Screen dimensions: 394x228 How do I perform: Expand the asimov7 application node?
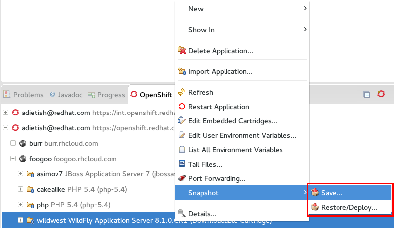tap(21, 173)
